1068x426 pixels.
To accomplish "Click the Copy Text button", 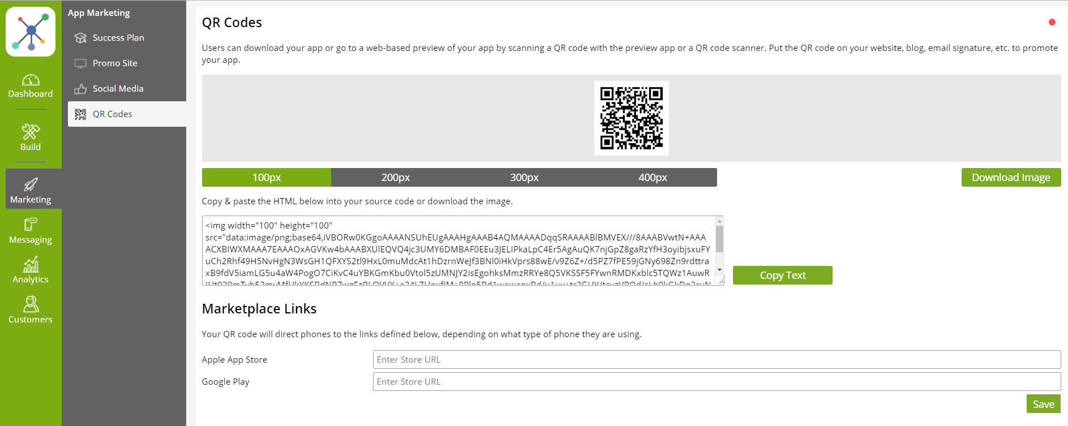I will [783, 276].
